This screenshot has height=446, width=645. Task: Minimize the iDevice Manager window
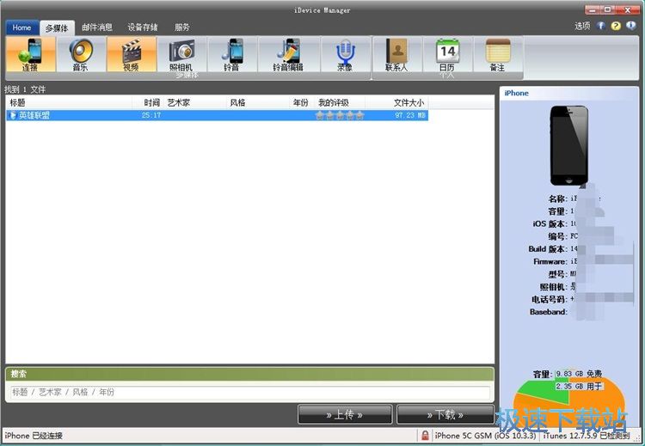pos(593,9)
